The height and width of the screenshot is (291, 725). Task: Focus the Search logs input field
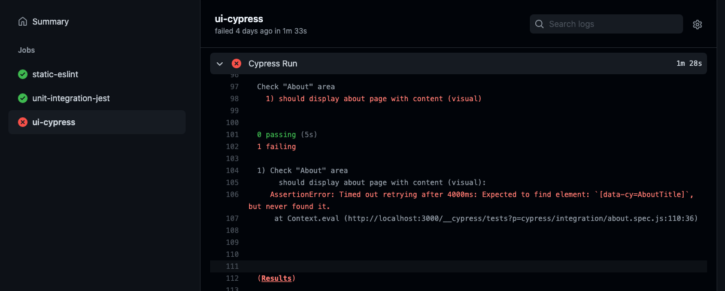pos(606,24)
